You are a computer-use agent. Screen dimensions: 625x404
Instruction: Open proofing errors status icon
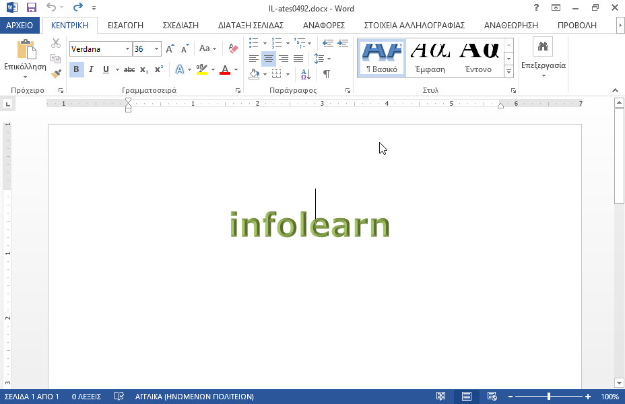(119, 397)
